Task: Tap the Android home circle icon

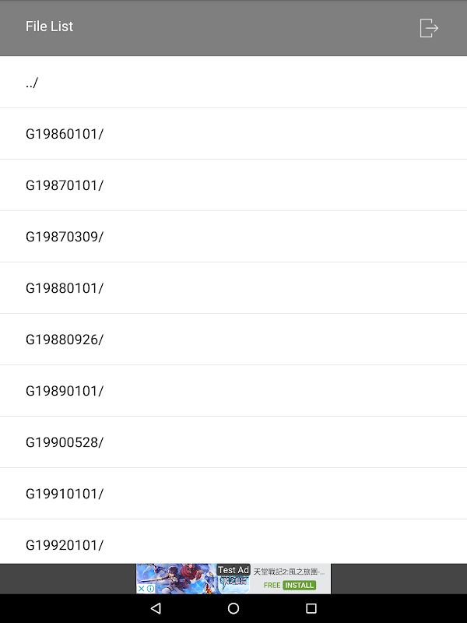Action: 233,608
